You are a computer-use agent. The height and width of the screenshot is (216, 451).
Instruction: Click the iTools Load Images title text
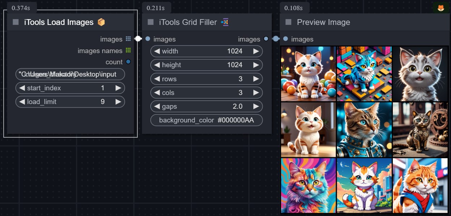click(59, 22)
